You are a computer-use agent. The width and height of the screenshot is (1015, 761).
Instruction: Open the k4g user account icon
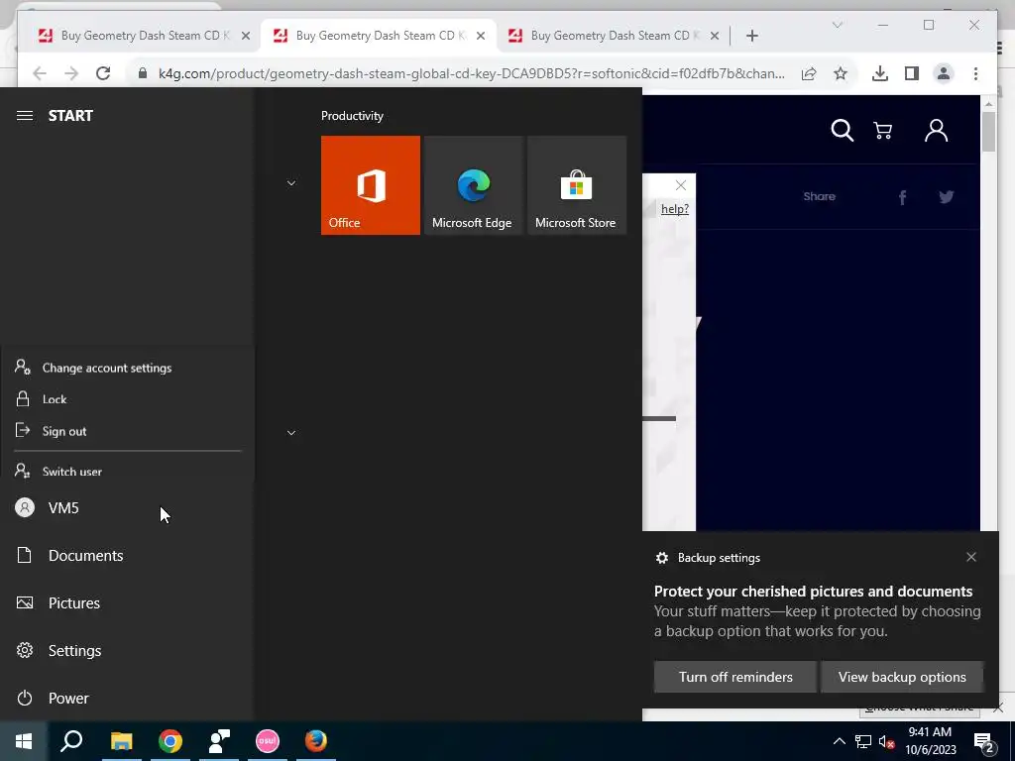936,130
